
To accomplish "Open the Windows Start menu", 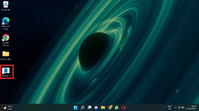I will coord(76,108).
